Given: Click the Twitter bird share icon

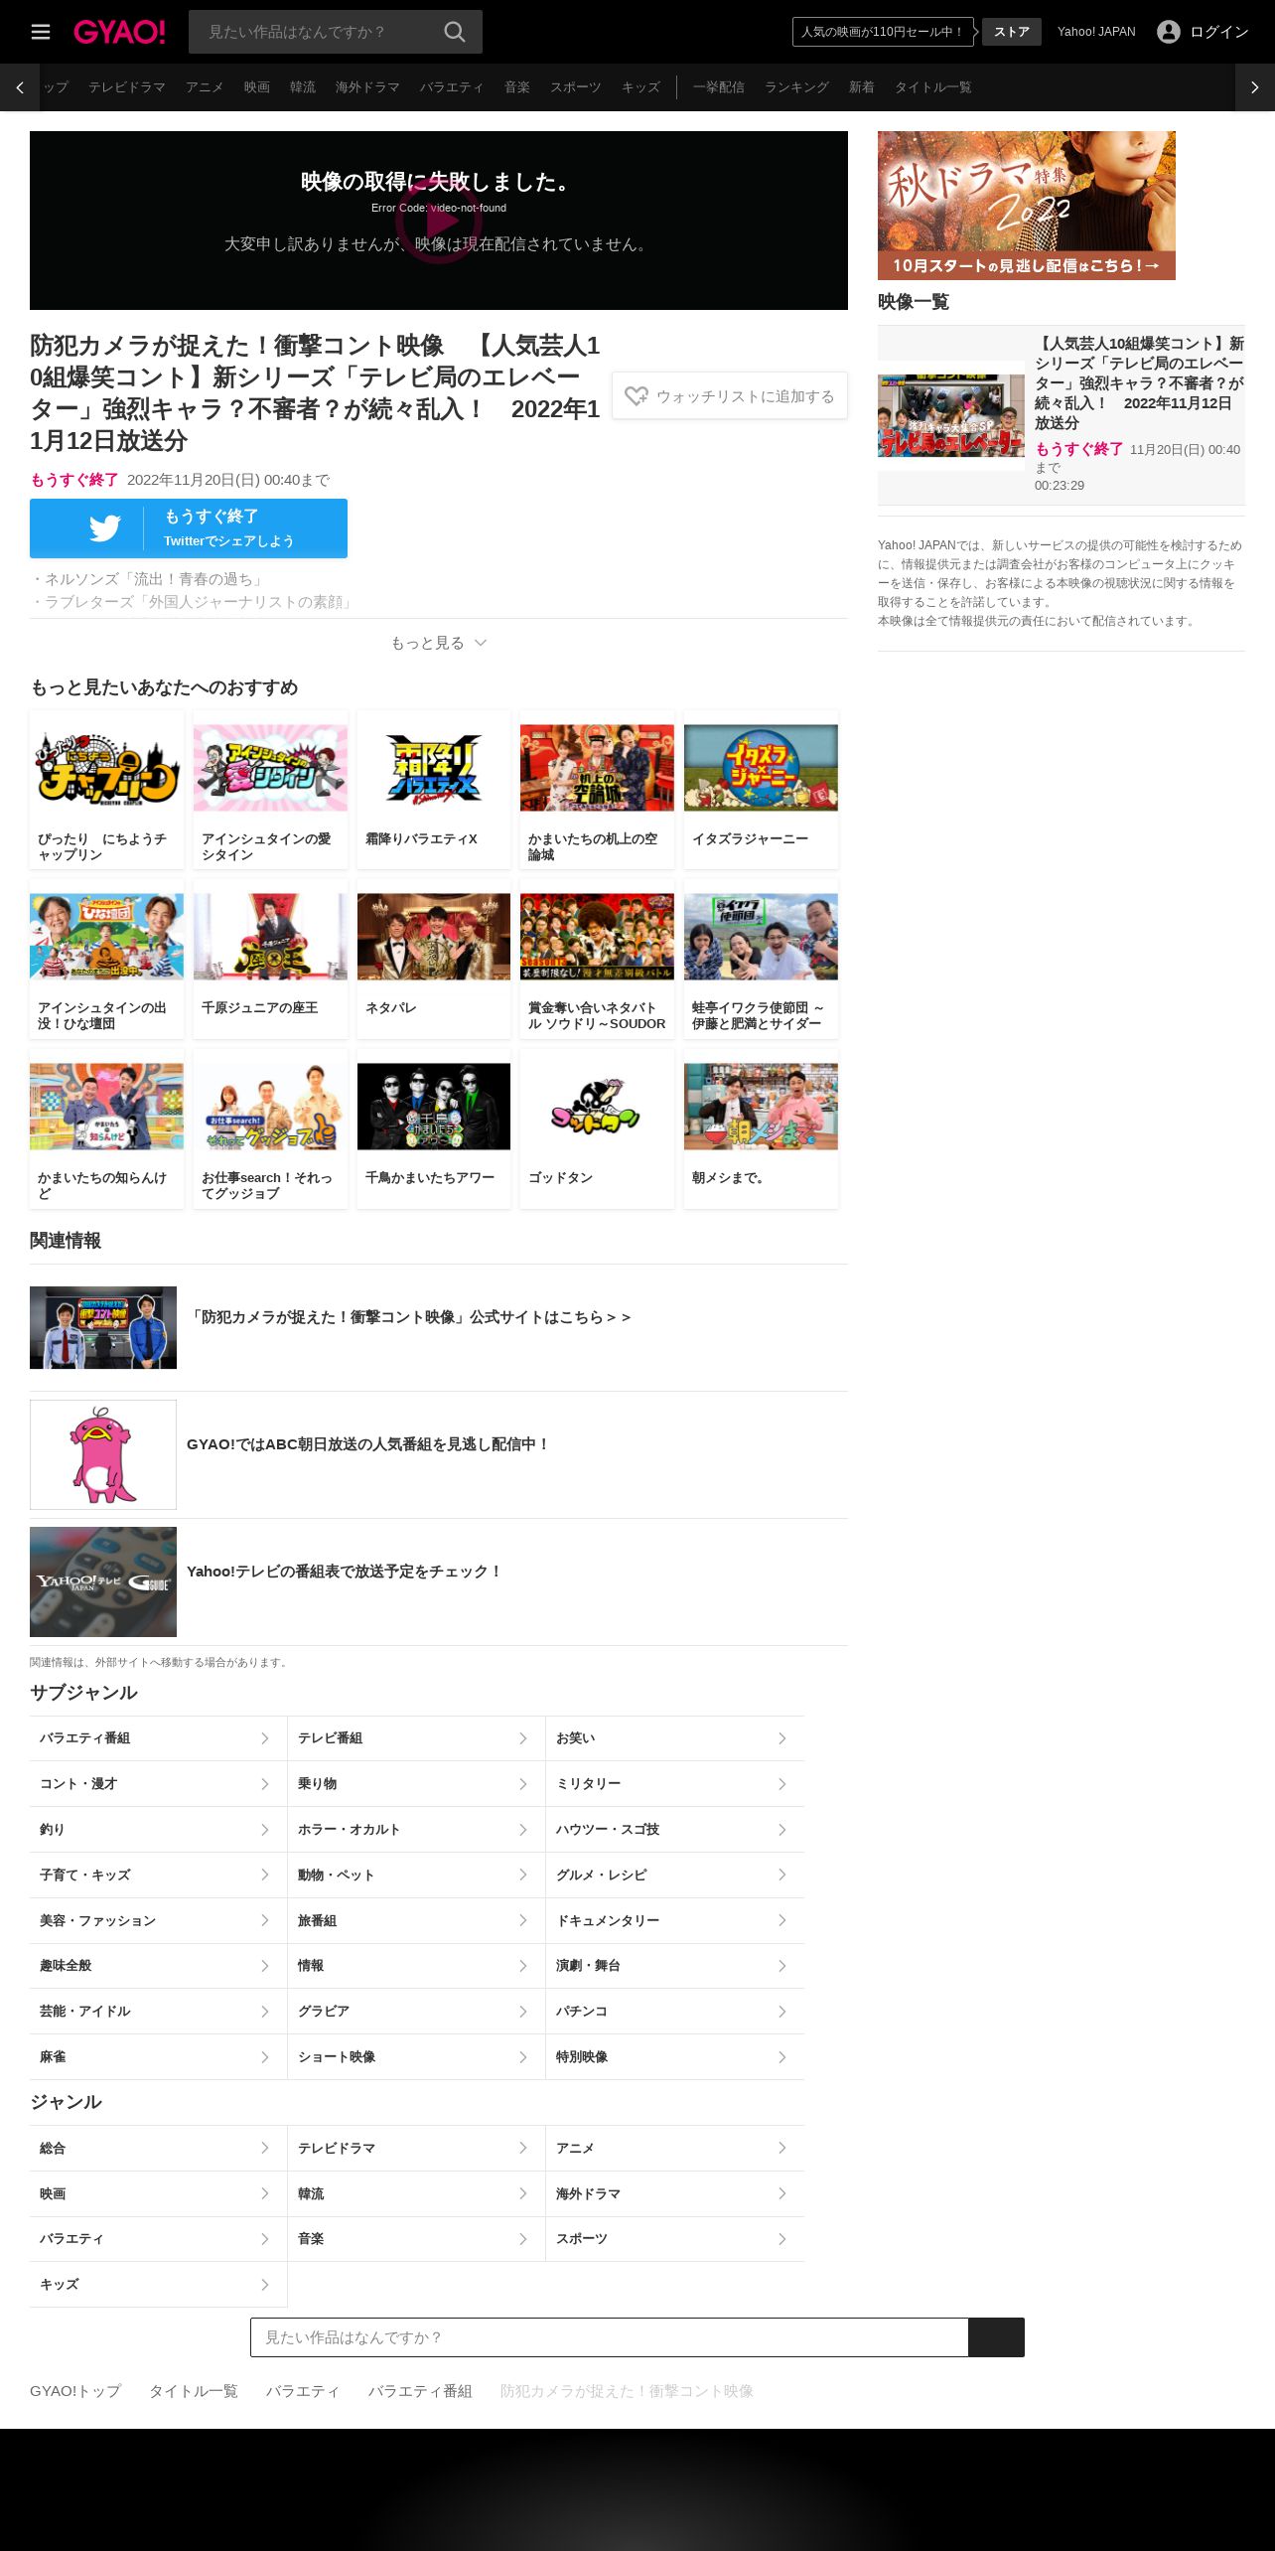Looking at the screenshot, I should tap(104, 527).
